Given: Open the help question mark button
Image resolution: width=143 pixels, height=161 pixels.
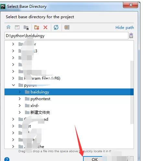Looking at the screenshot, I should point(7,159).
